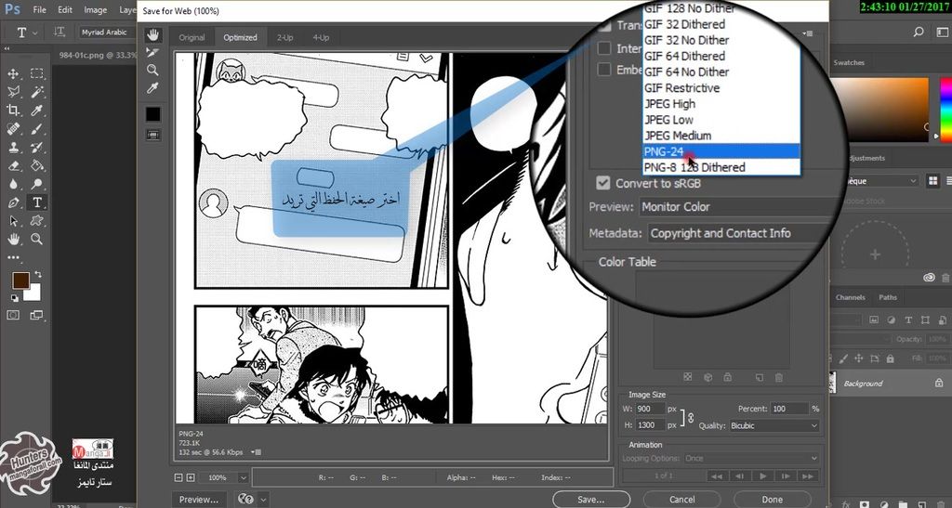This screenshot has width=952, height=508.
Task: Select the Magic Wand tool
Action: (37, 92)
